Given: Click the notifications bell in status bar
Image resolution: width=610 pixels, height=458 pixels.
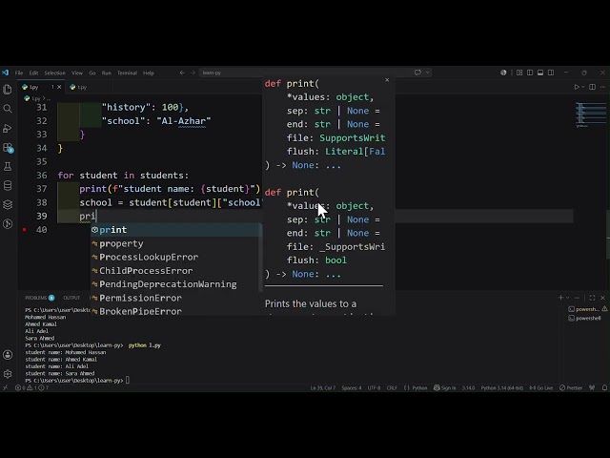Looking at the screenshot, I should (604, 388).
